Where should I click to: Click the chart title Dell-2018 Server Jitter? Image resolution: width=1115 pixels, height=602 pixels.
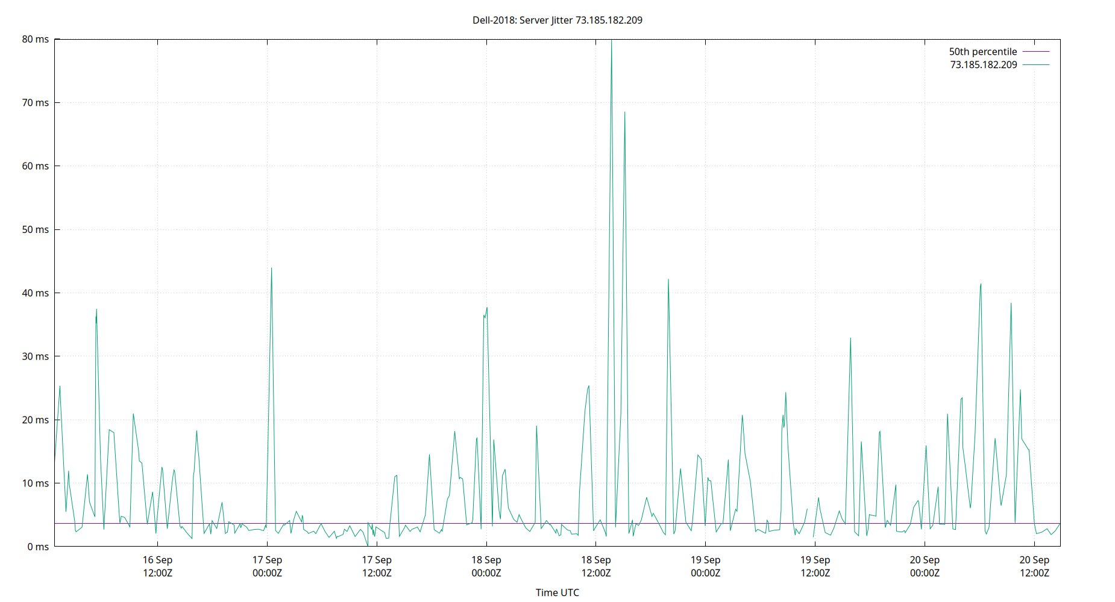click(557, 20)
